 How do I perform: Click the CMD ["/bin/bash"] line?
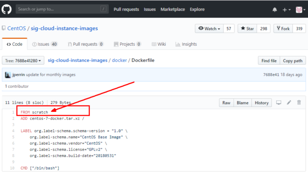pos(40,168)
